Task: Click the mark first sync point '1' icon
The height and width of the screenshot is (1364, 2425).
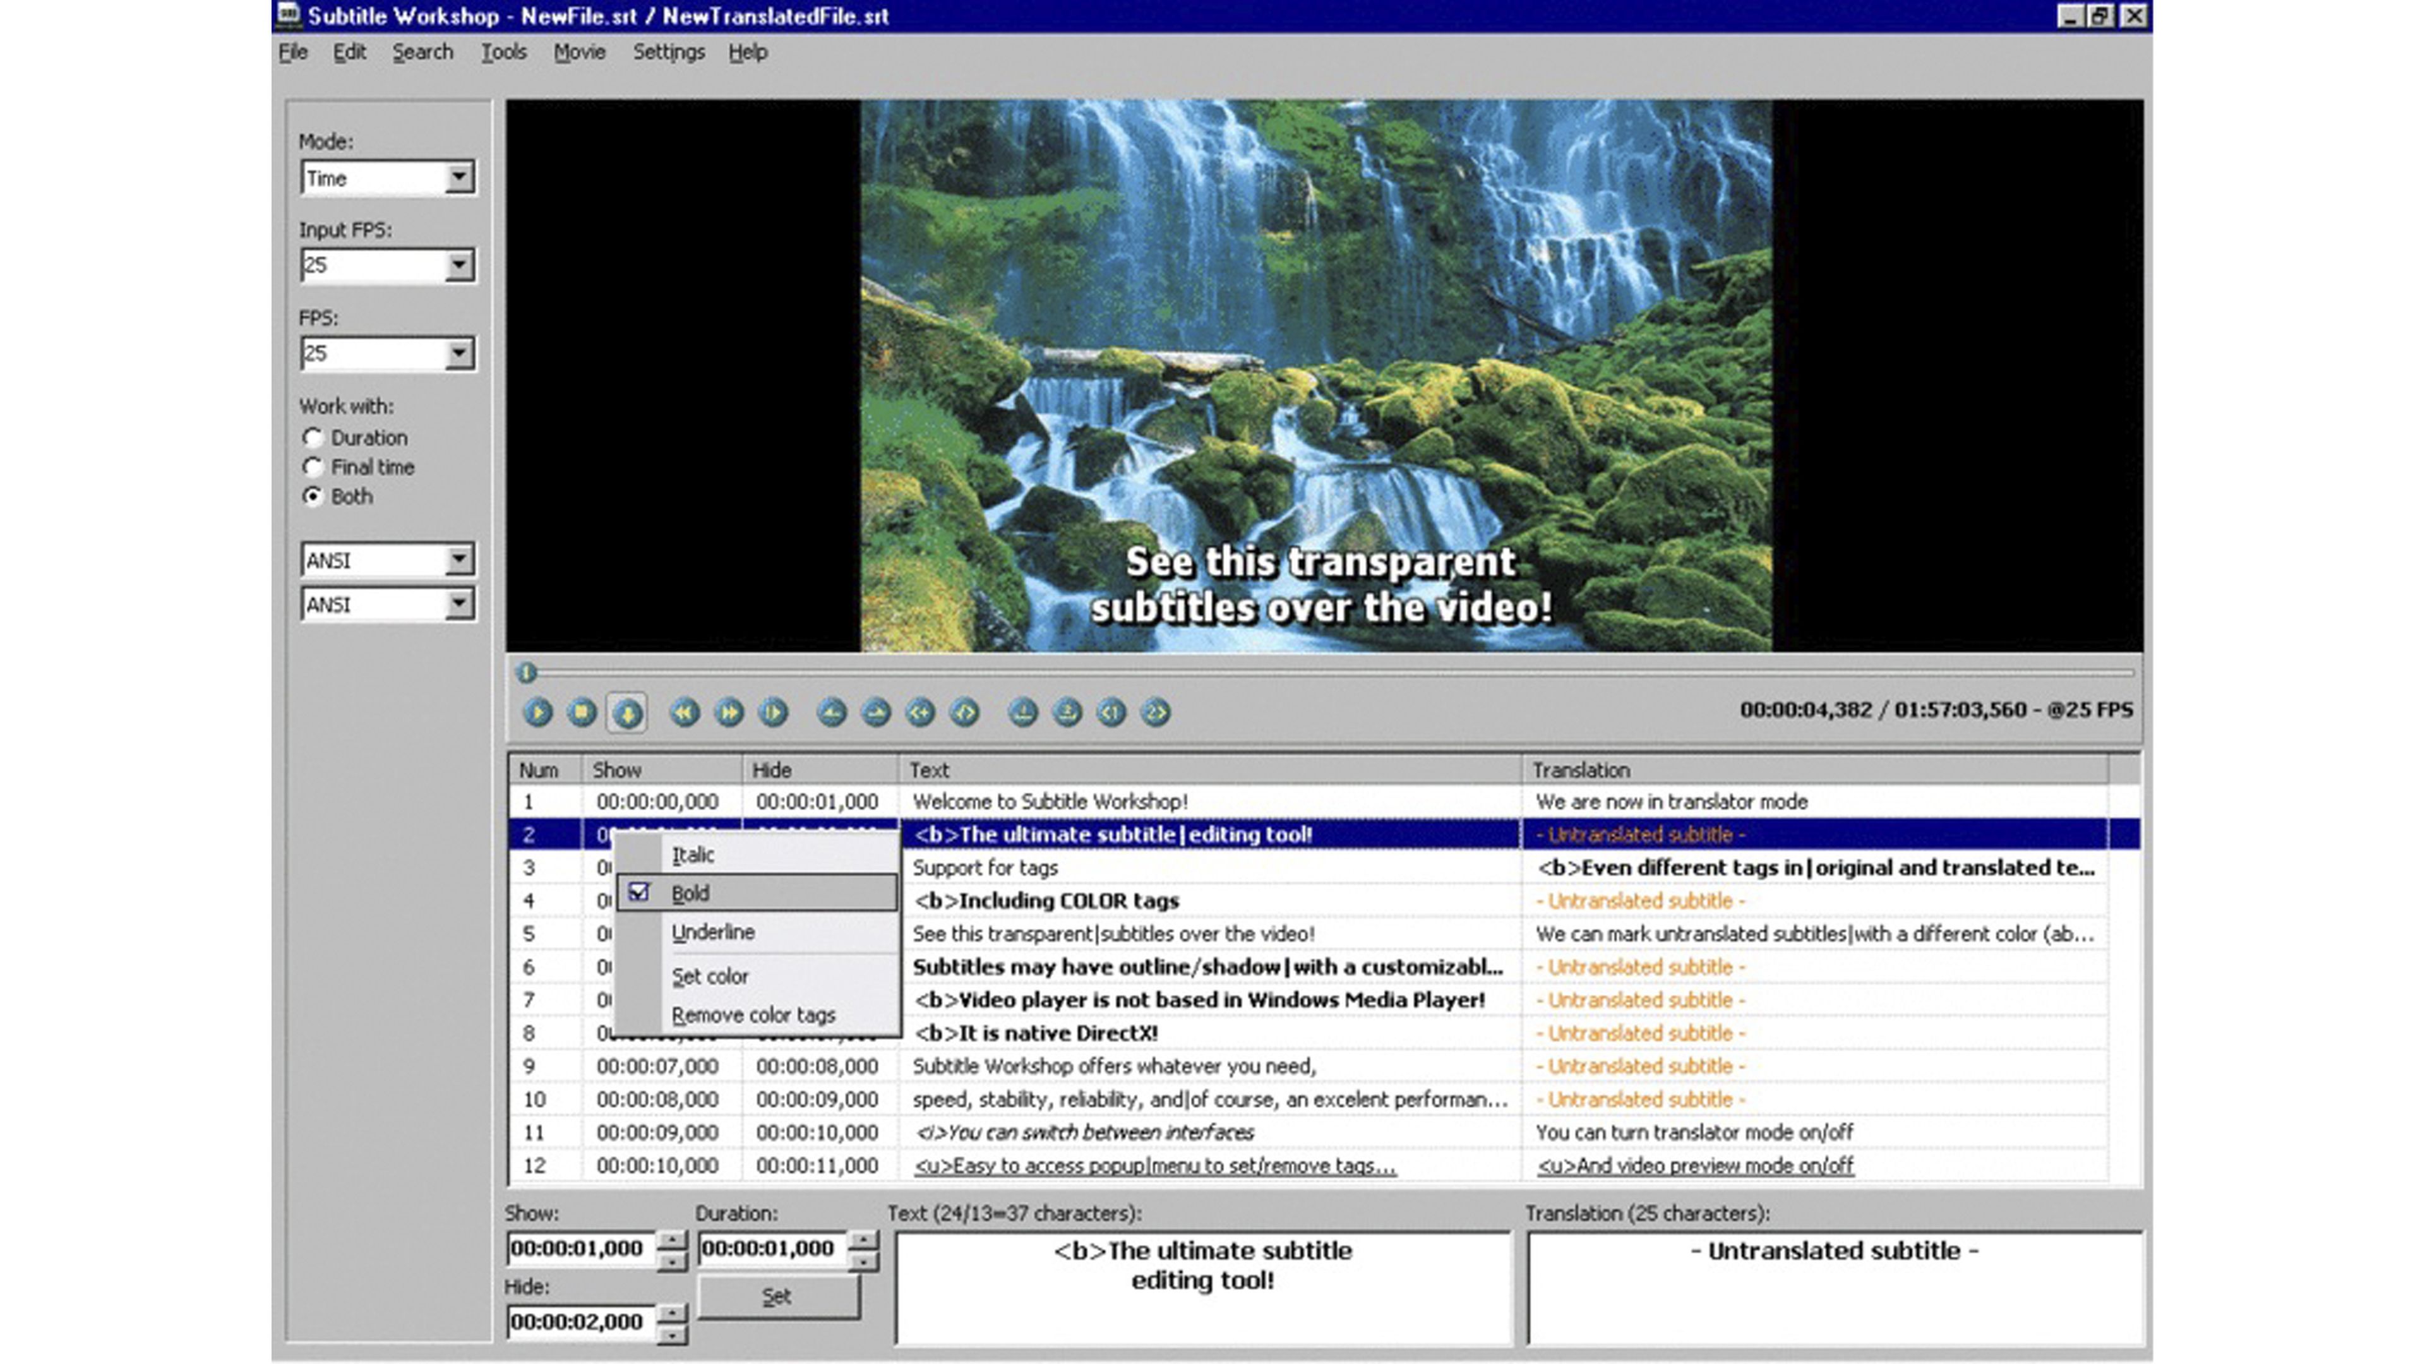Action: click(1022, 712)
